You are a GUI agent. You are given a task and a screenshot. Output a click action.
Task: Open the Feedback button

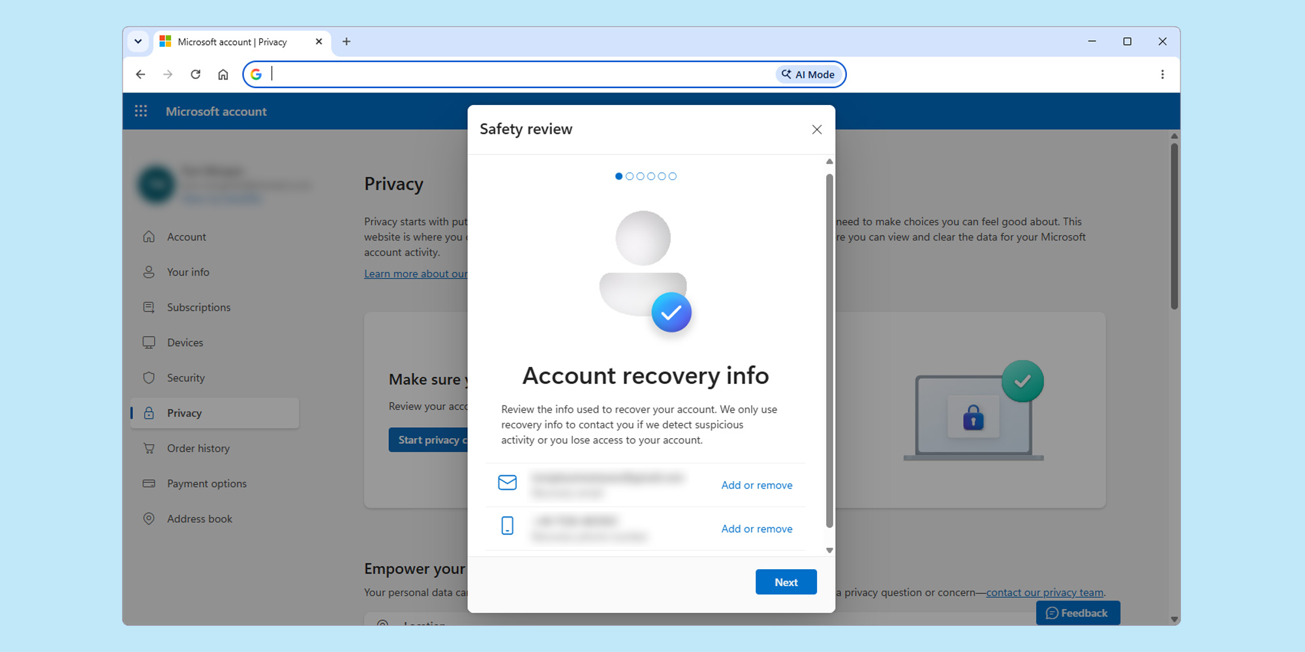[1077, 613]
